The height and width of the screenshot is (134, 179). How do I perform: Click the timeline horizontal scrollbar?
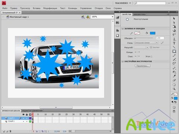(91, 131)
